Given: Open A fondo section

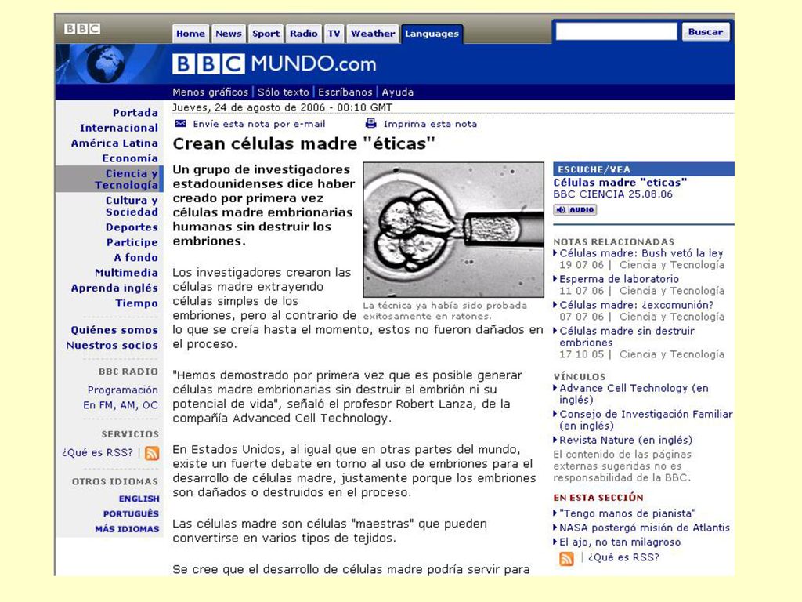Looking at the screenshot, I should point(135,257).
